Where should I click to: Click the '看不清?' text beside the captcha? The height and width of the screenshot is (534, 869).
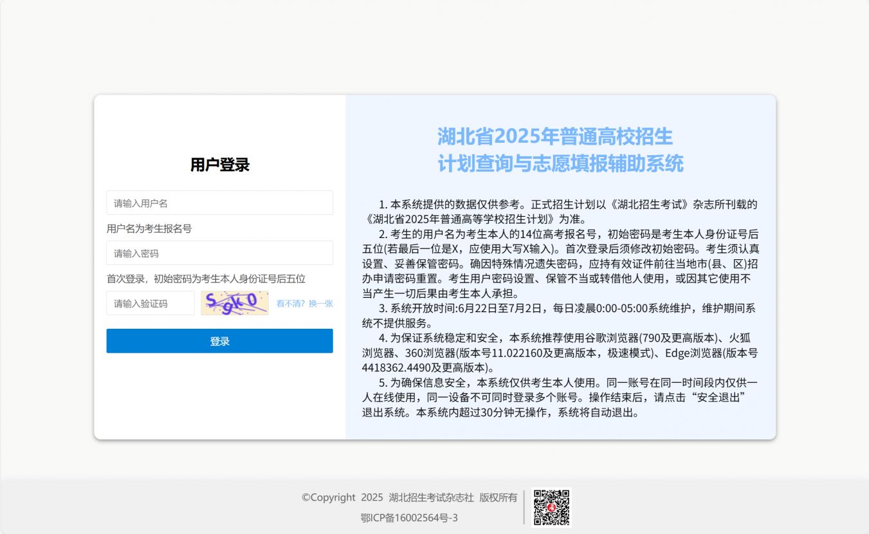click(291, 304)
